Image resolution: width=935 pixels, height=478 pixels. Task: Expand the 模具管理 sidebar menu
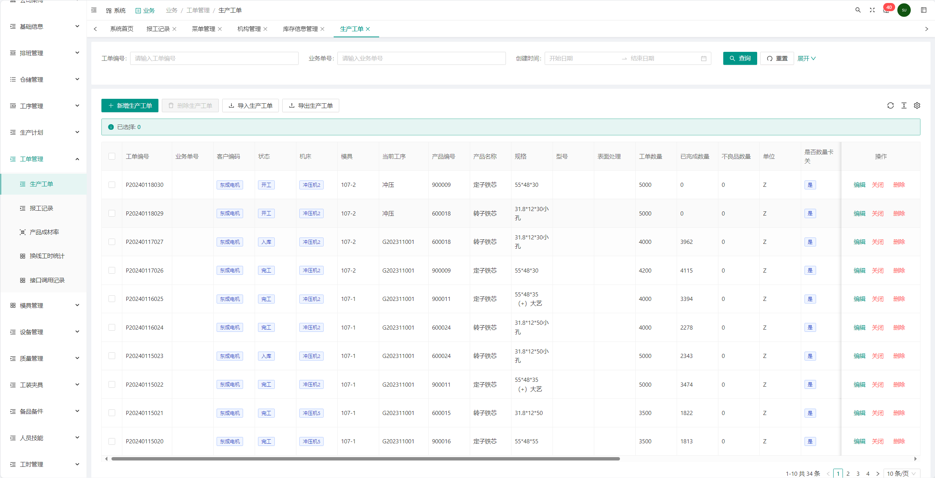[x=44, y=305]
